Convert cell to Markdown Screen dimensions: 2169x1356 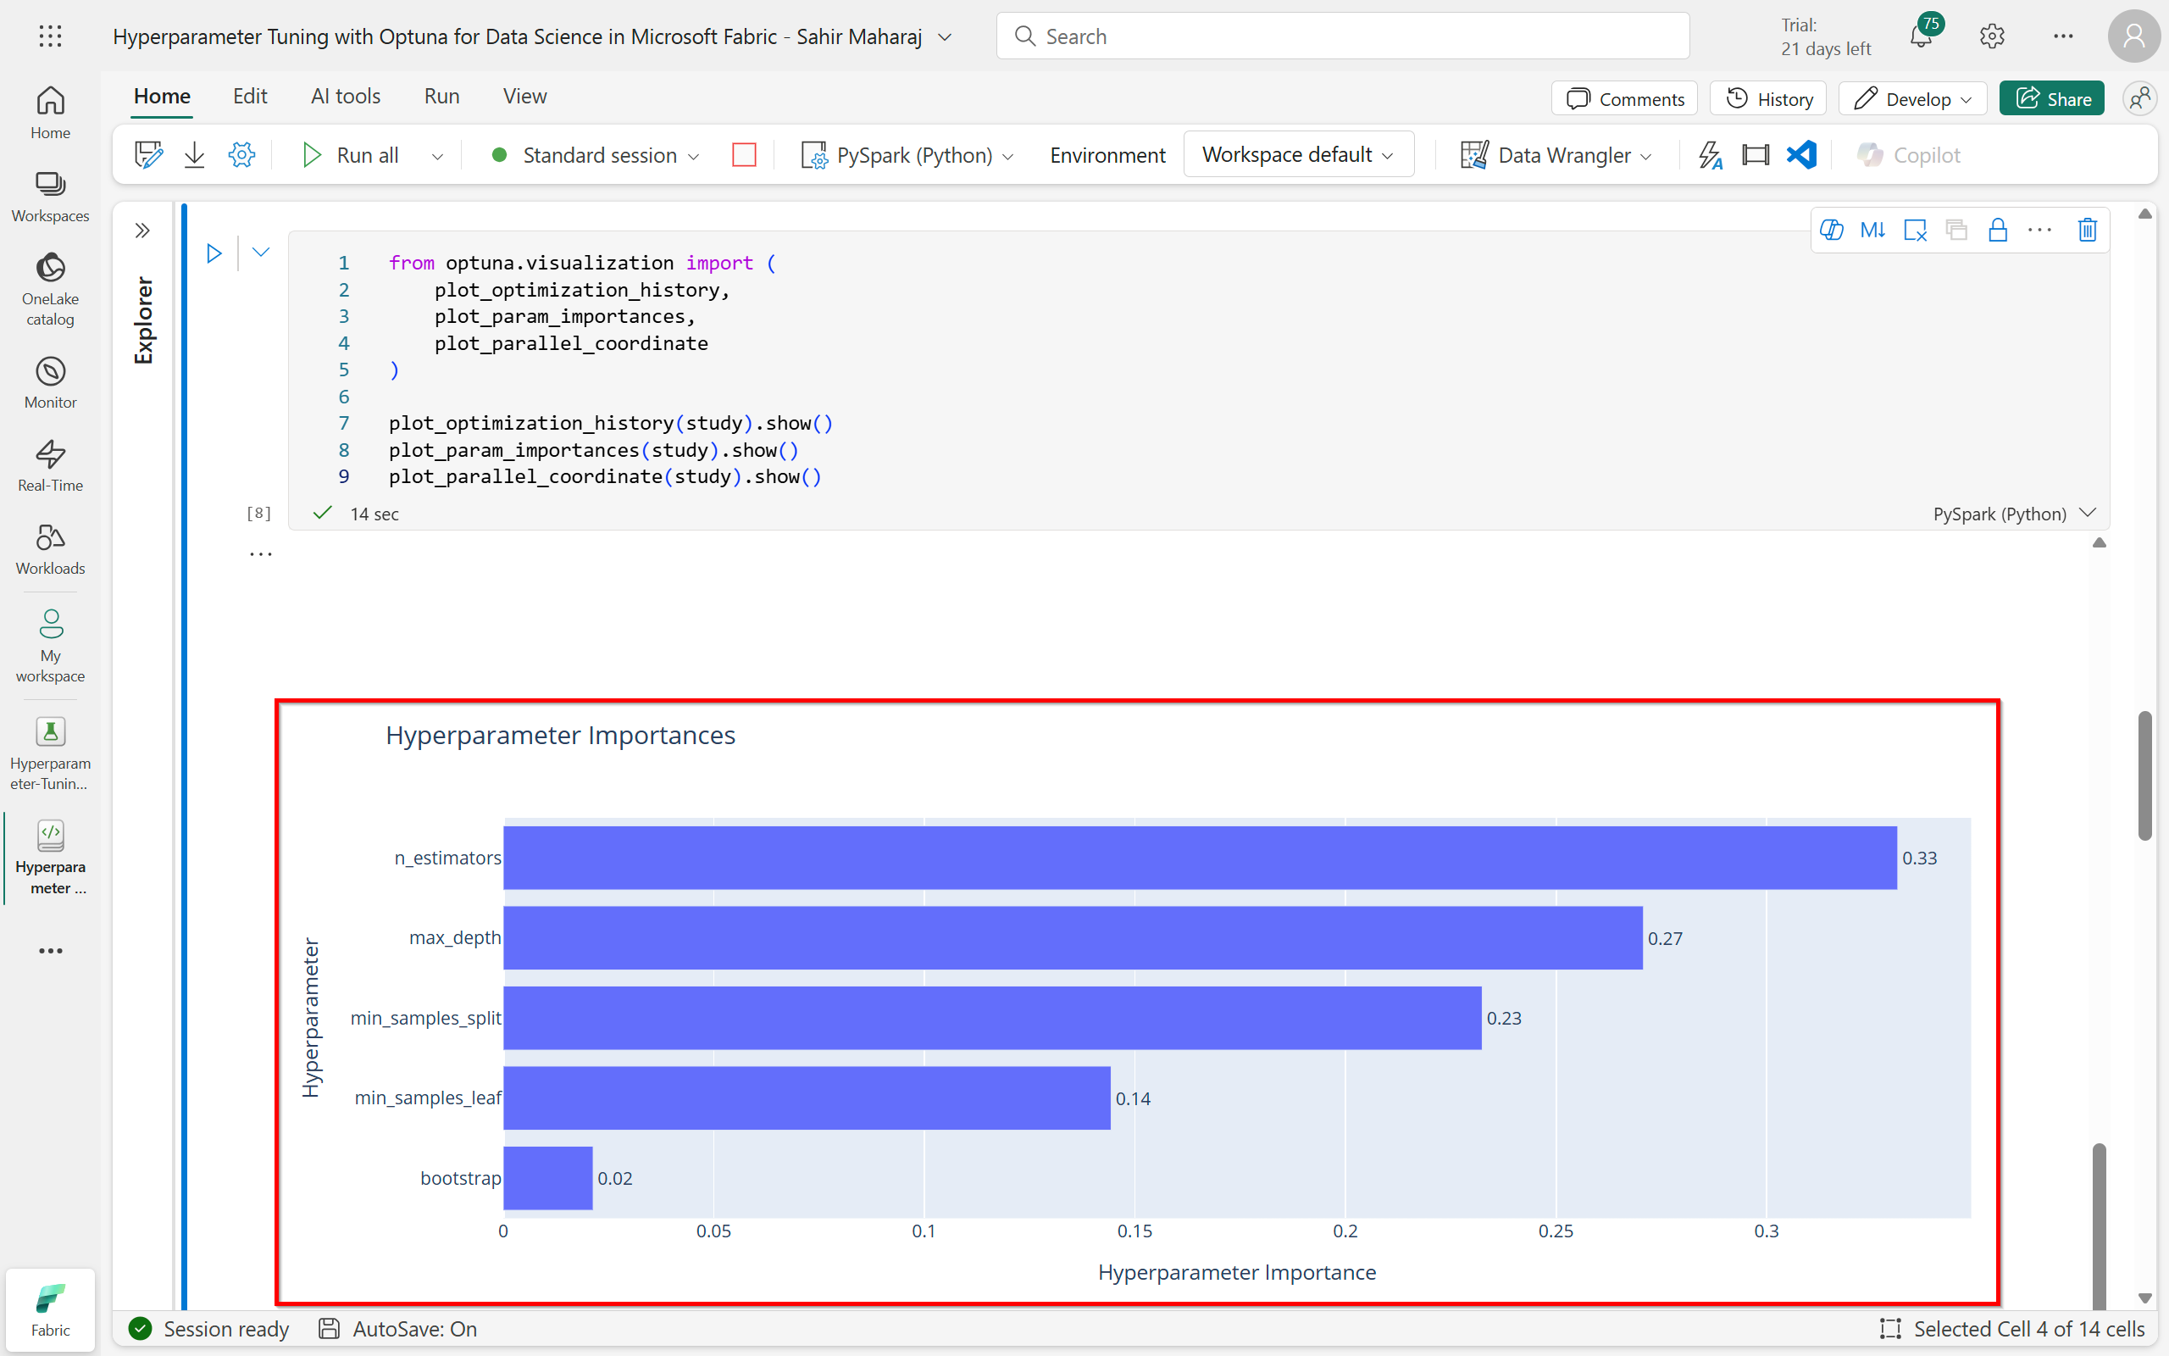1872,231
